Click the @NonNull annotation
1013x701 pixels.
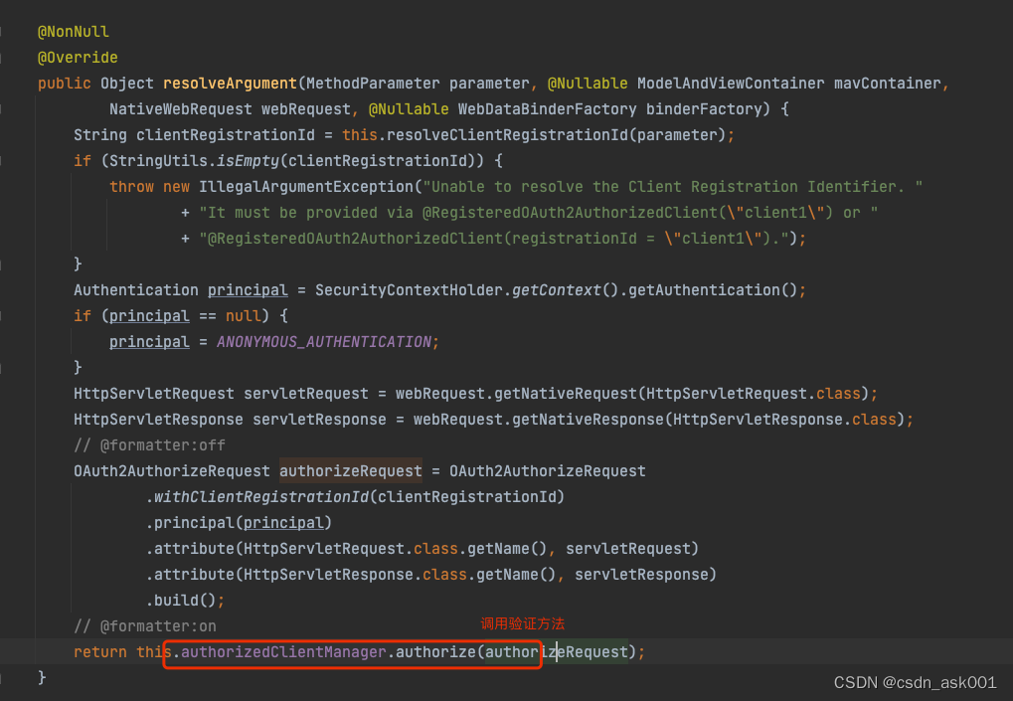point(74,31)
